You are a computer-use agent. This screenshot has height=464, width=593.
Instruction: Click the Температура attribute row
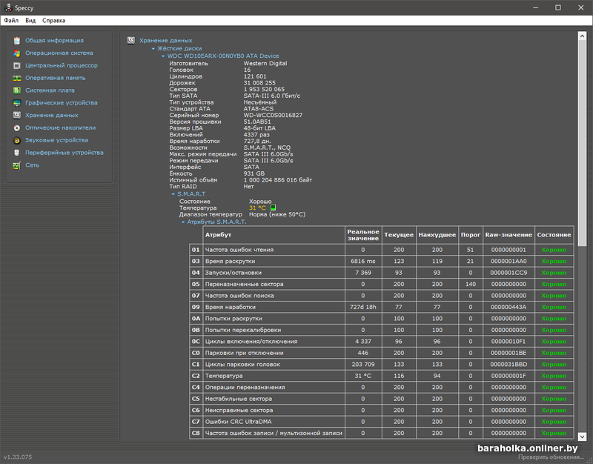382,376
